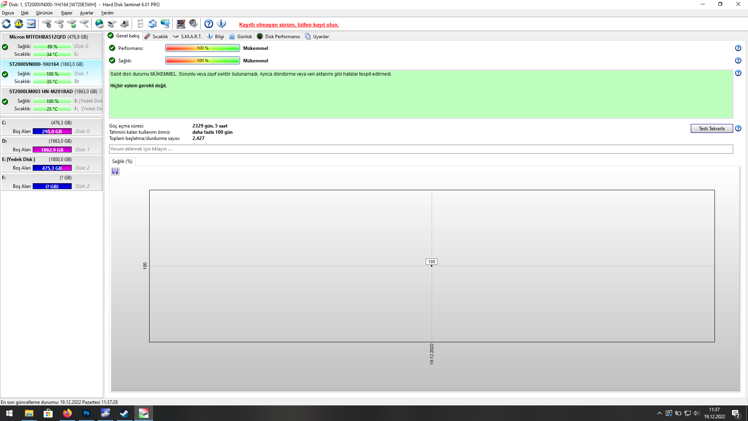748x421 pixels.
Task: Open the Rapor menu
Action: coord(67,13)
